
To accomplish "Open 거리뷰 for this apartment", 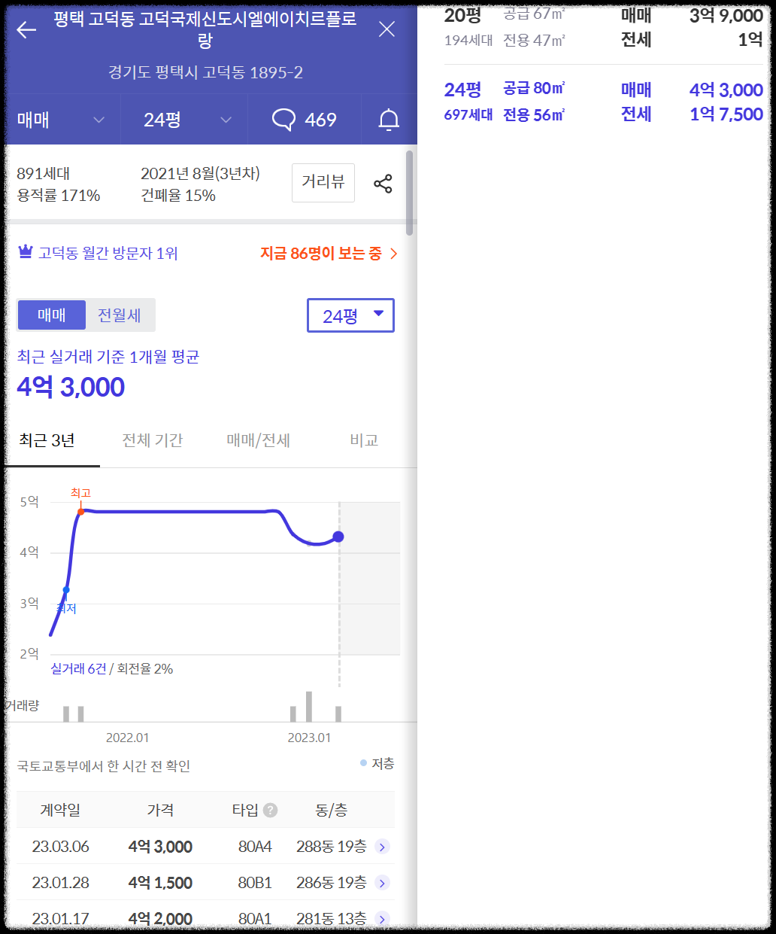I will (323, 183).
